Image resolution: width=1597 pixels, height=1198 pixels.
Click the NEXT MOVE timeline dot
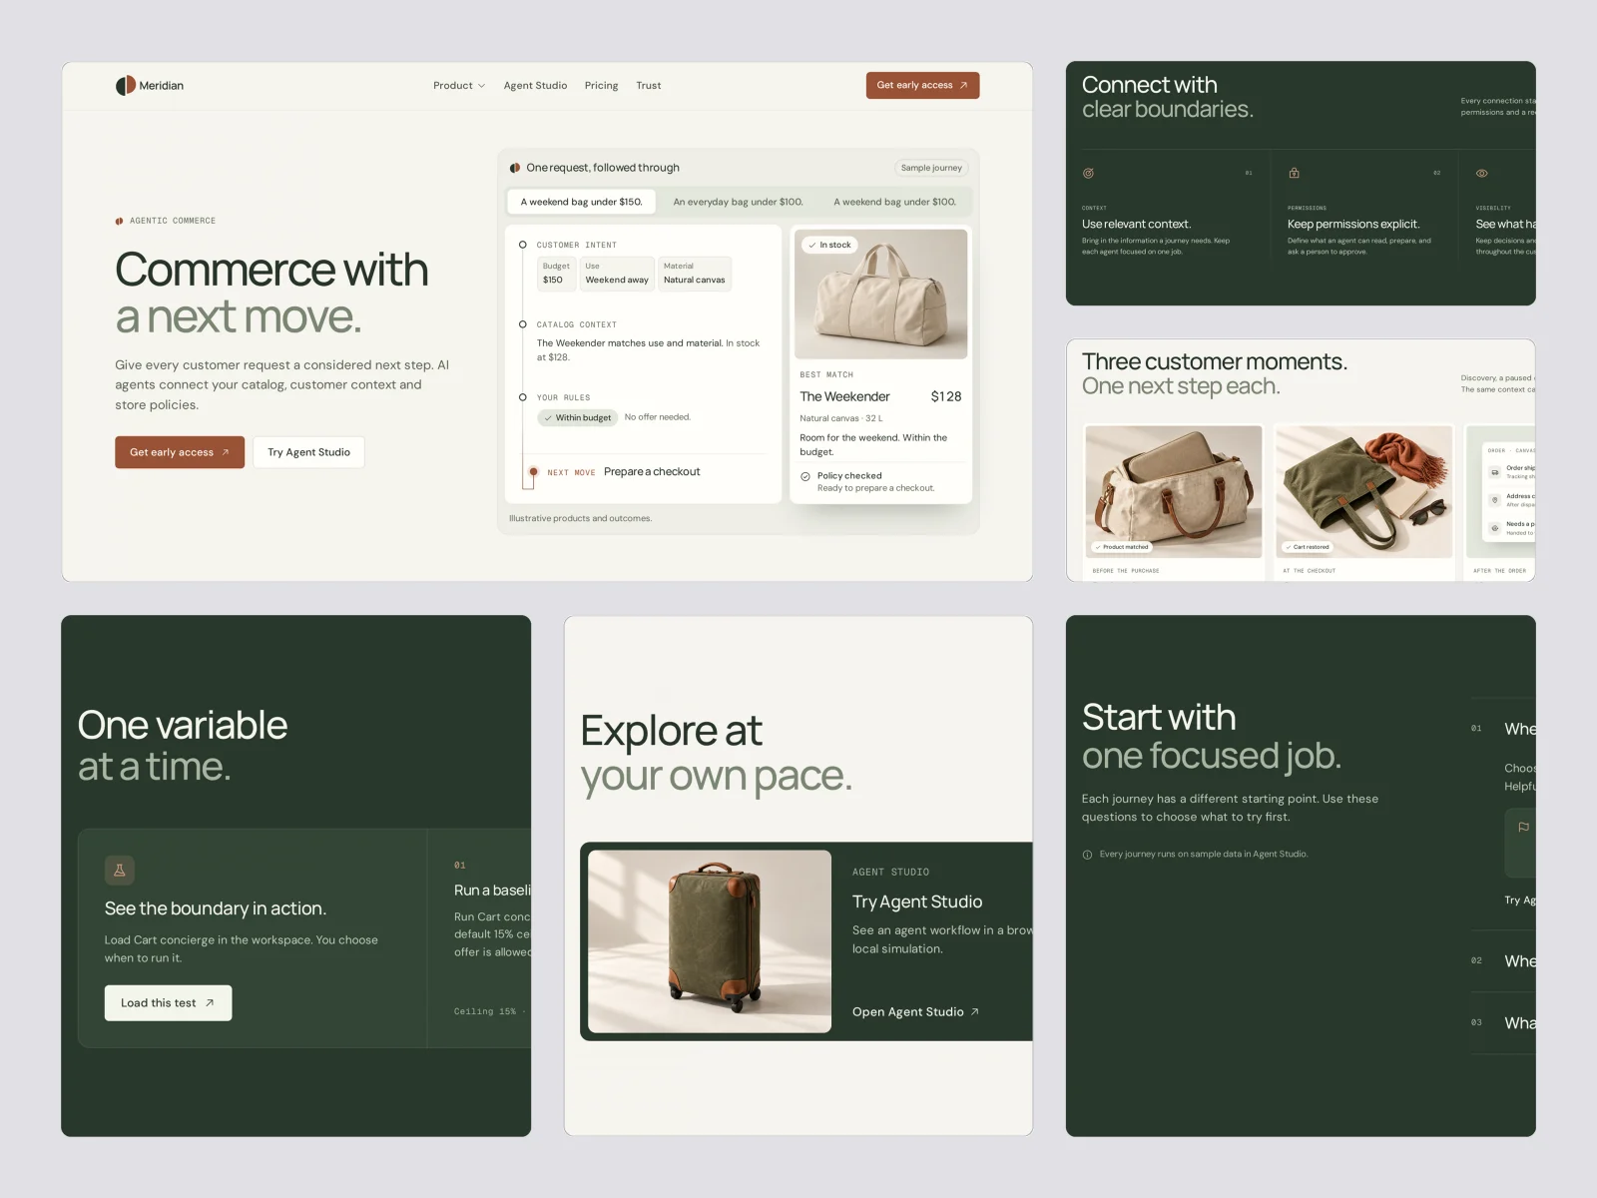coord(534,472)
